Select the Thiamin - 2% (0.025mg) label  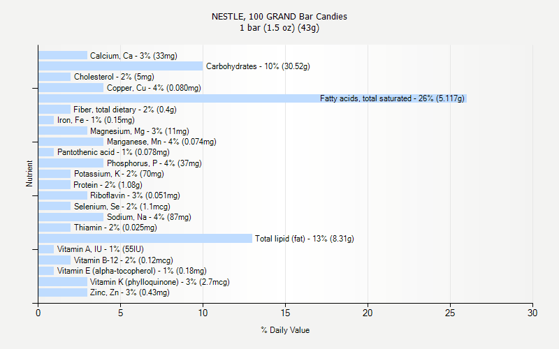115,228
